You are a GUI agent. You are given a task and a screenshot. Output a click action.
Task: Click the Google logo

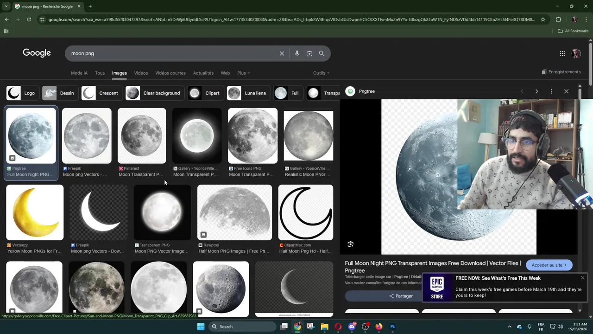37,53
